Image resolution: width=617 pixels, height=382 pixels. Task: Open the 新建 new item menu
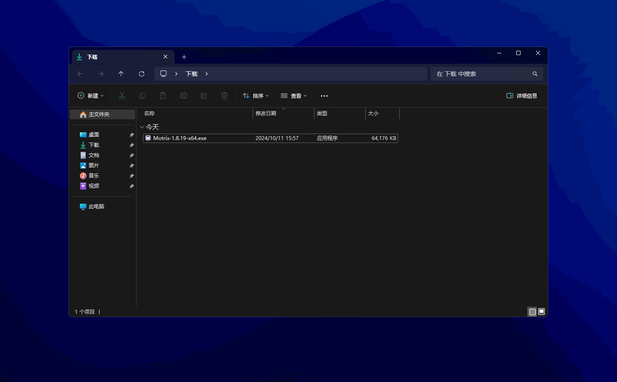[90, 96]
